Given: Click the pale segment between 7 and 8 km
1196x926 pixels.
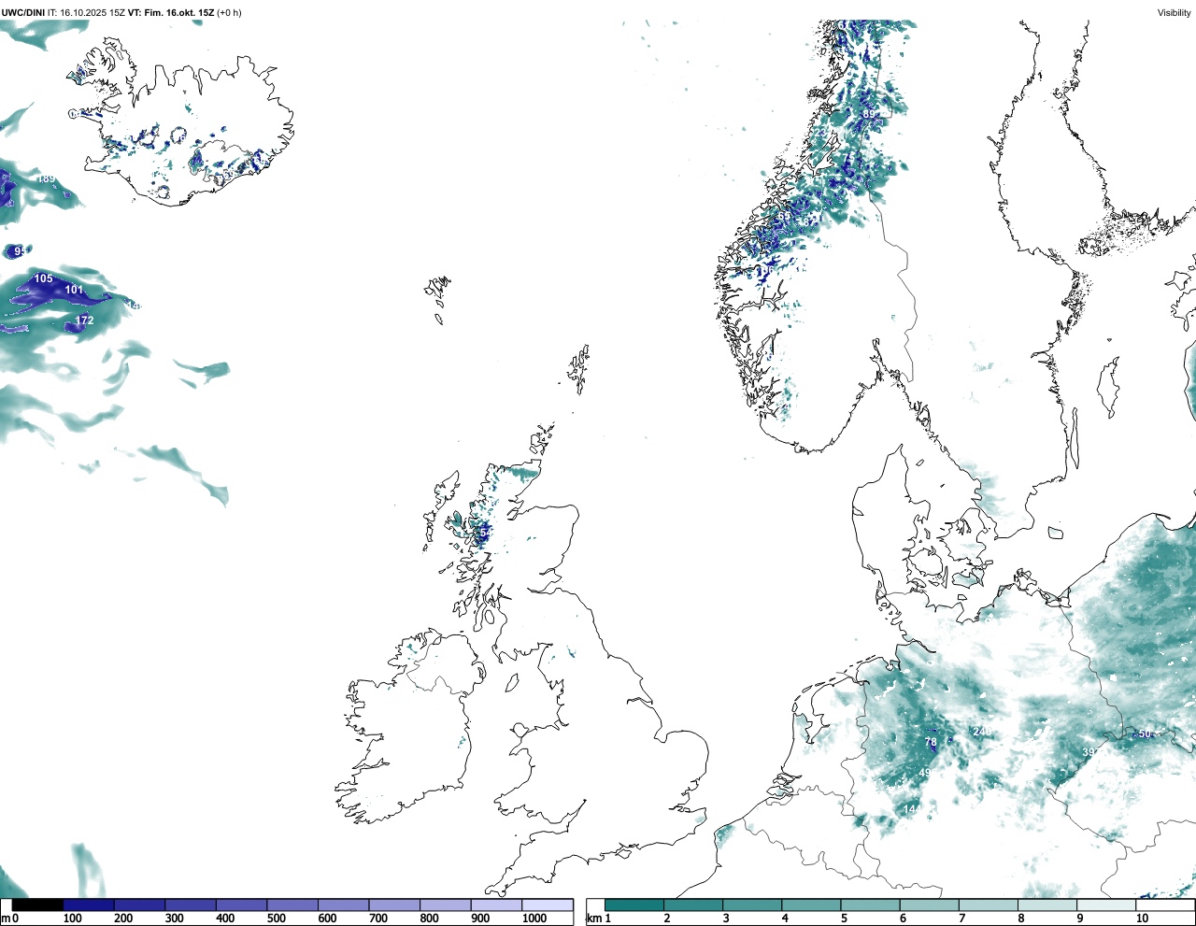Looking at the screenshot, I should click(988, 905).
